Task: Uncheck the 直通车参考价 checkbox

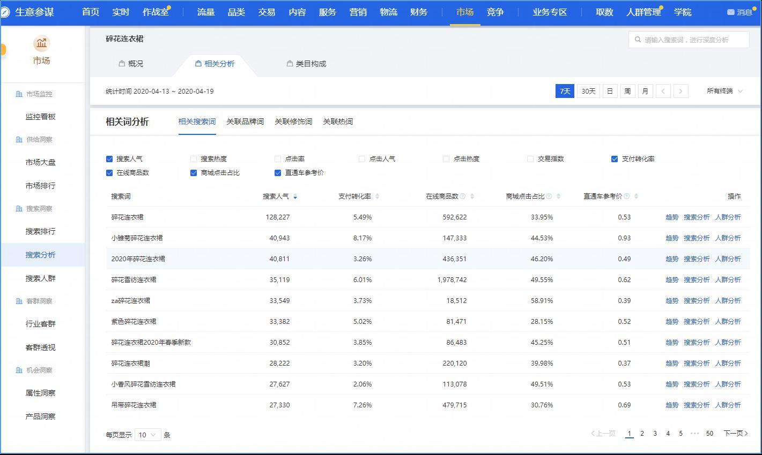Action: 278,173
